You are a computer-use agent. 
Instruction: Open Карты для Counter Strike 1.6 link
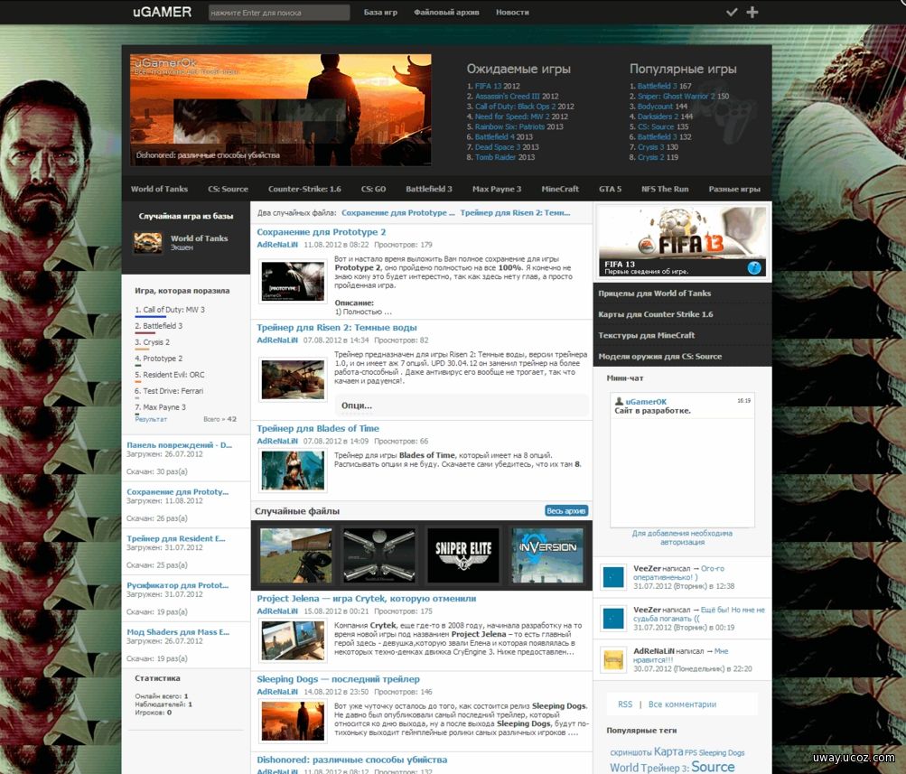pos(656,314)
